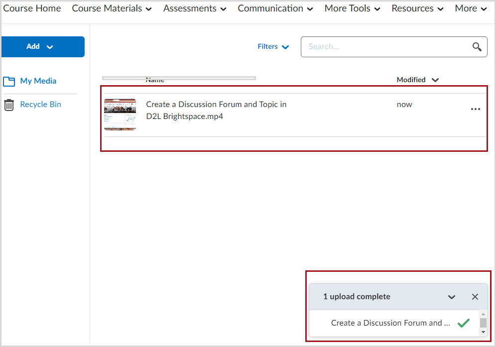This screenshot has height=347, width=496.
Task: Collapse the upload complete panel chevron
Action: pos(451,296)
